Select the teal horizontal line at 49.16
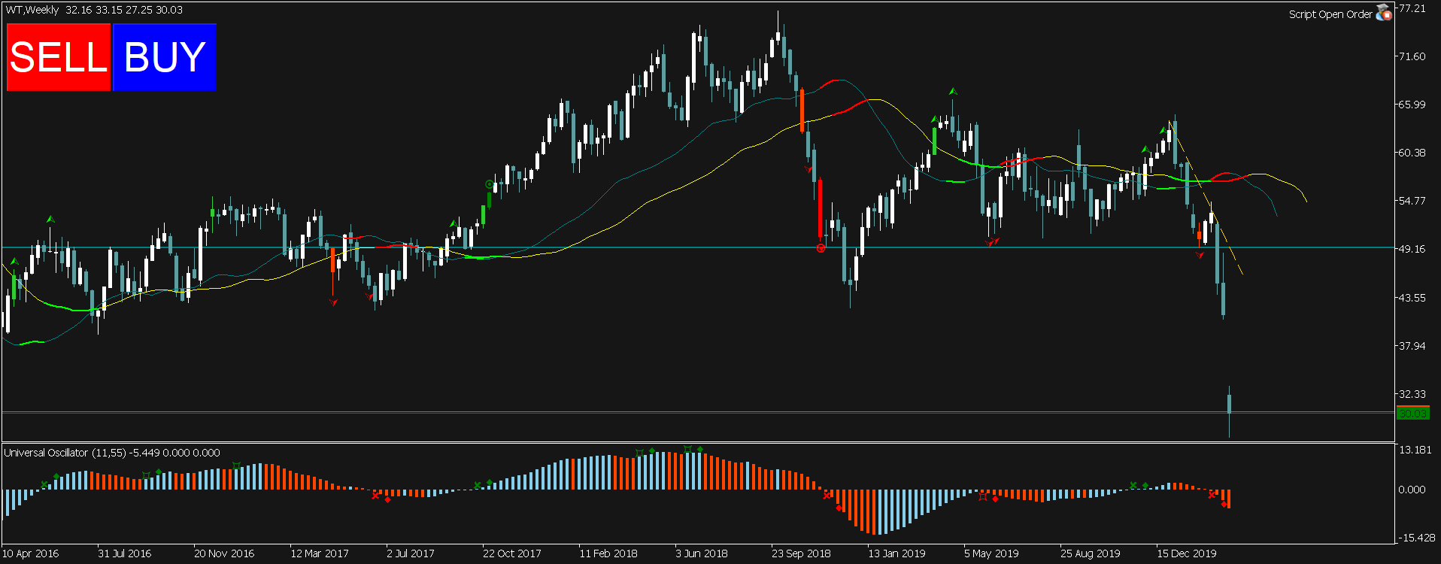This screenshot has height=564, width=1441. point(602,247)
